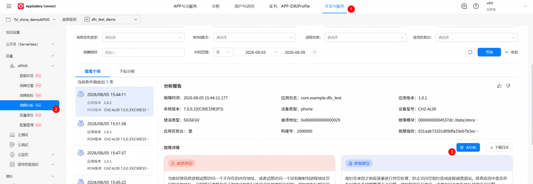Viewport: 533px width, 184px height.
Task: Click the APMS chart icon
Action: click(x=12, y=66)
